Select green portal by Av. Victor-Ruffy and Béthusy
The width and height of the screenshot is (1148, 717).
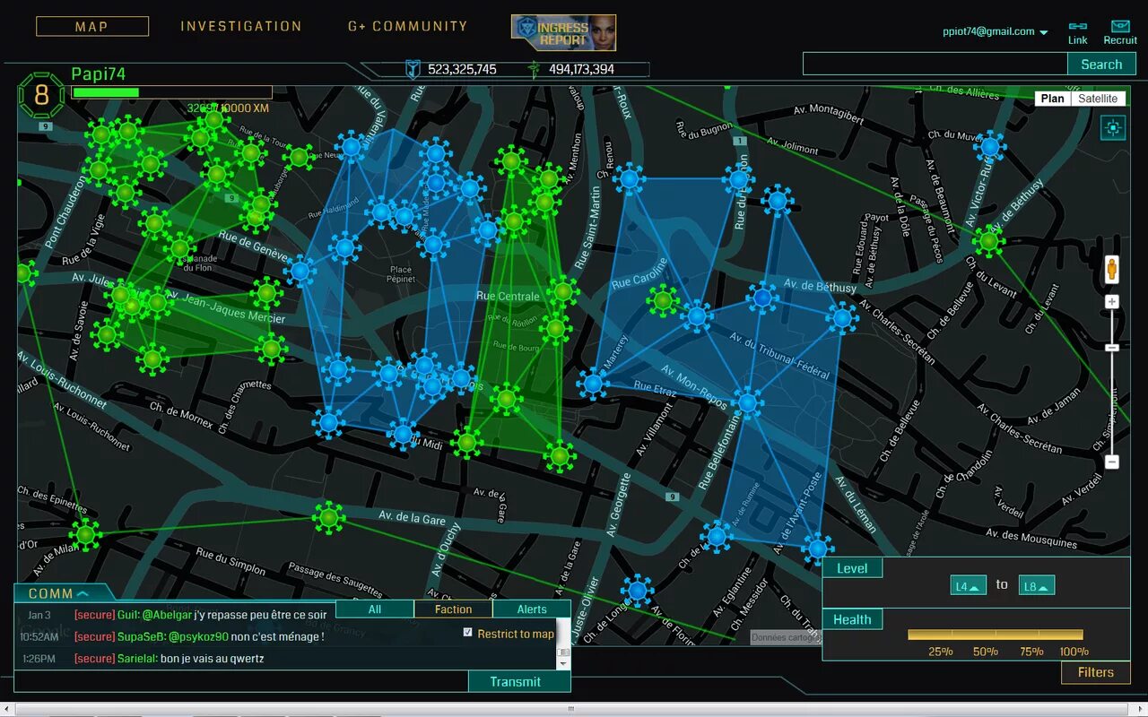987,240
